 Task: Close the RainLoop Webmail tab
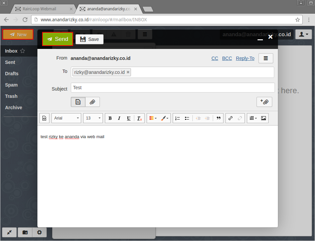click(x=71, y=9)
